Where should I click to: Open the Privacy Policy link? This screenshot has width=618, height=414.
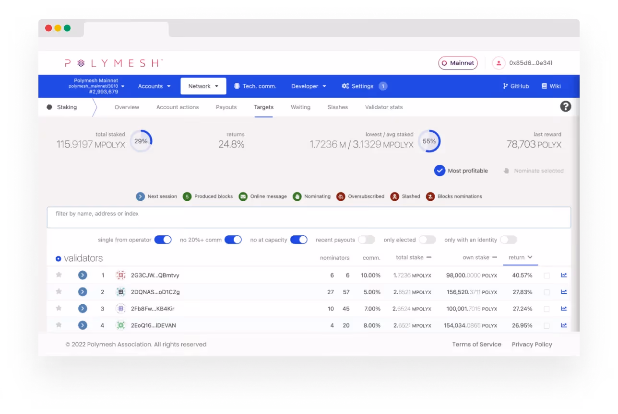pos(532,345)
